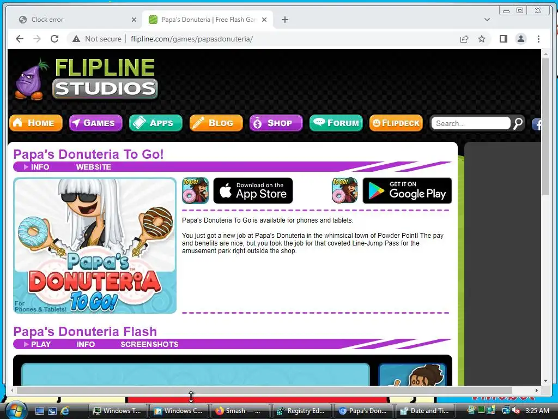Click the scroll down arrow
This screenshot has width=558, height=419.
tap(546, 381)
